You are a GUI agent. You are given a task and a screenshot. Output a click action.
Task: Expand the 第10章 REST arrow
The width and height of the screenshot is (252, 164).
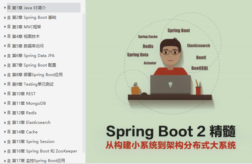coord(5,94)
